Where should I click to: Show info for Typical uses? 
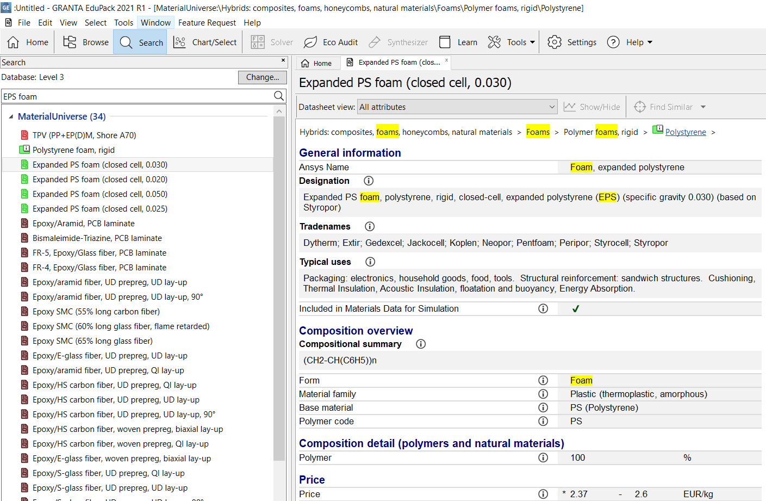(x=370, y=262)
